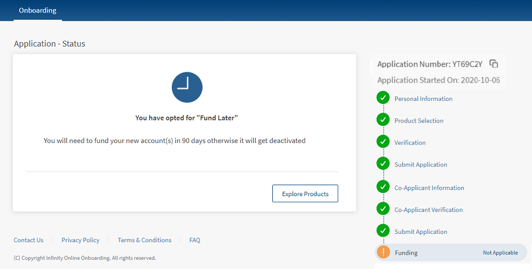Select the Funding step label
Viewport: 532px width, 269px height.
pos(406,253)
